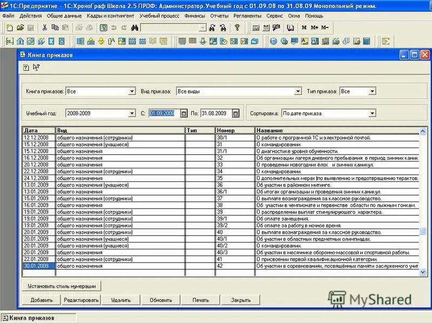
Task: Open the Регламенты menu
Action: coord(247,16)
